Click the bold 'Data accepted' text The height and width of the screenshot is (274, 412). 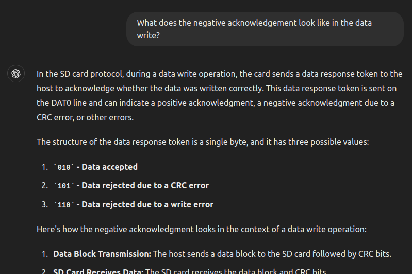[x=109, y=167]
